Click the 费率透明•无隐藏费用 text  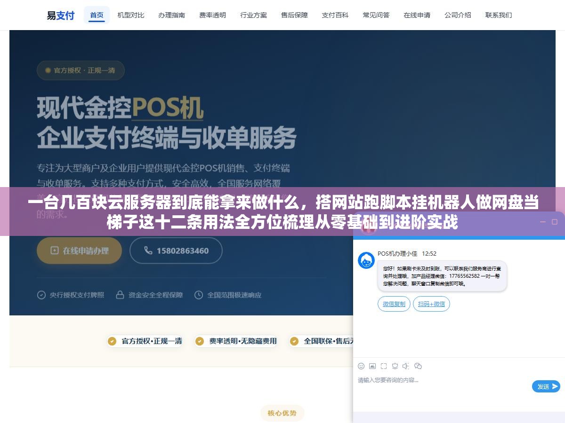(242, 341)
